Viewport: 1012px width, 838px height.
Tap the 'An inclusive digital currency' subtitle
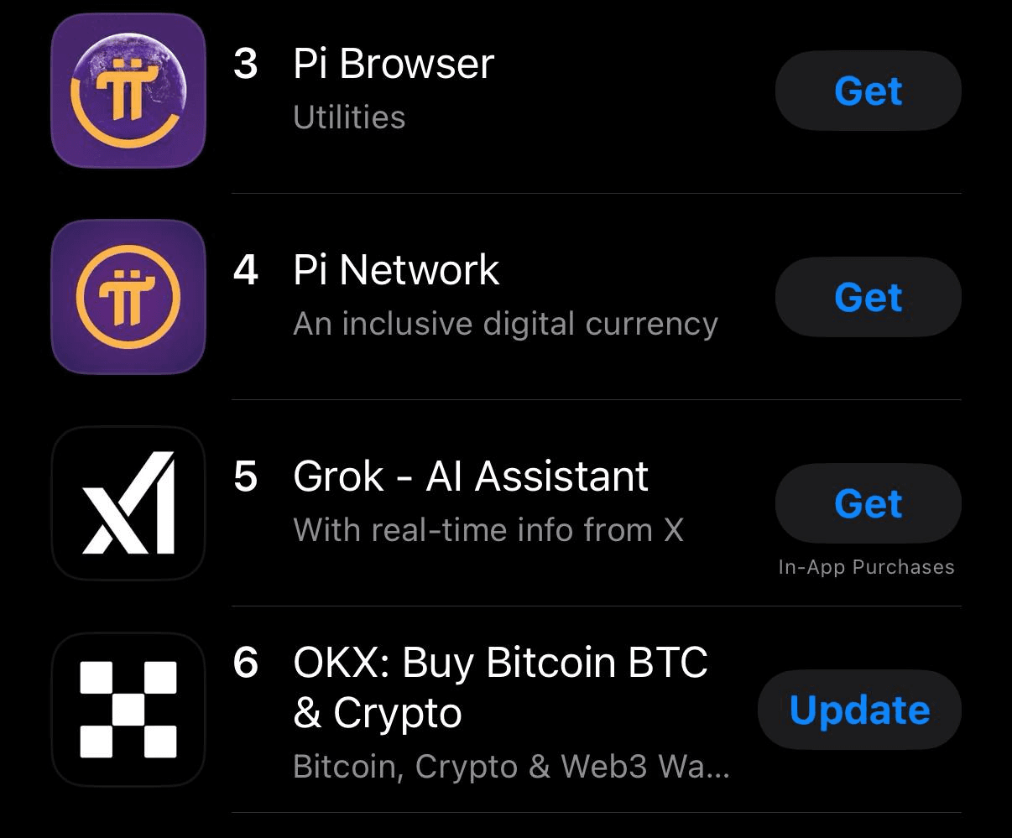[505, 324]
